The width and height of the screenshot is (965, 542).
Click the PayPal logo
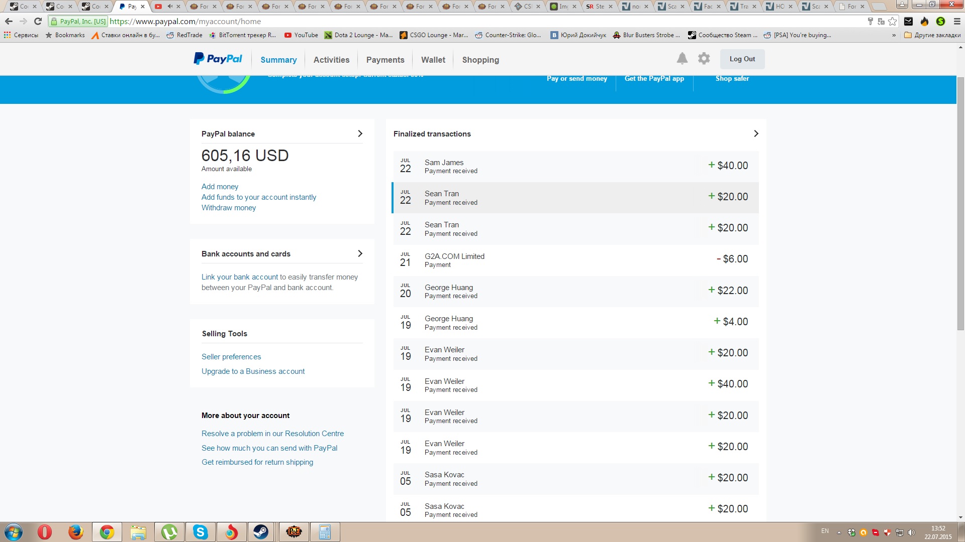click(x=218, y=59)
